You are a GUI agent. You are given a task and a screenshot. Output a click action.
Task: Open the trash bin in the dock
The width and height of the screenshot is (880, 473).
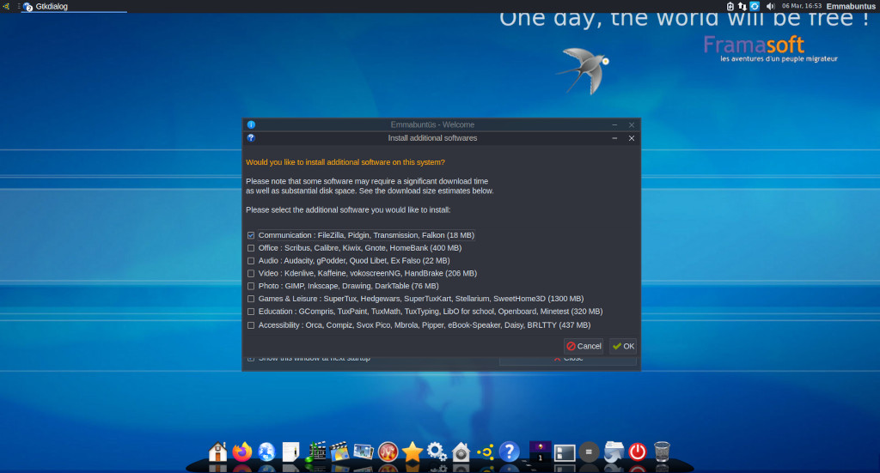point(663,452)
